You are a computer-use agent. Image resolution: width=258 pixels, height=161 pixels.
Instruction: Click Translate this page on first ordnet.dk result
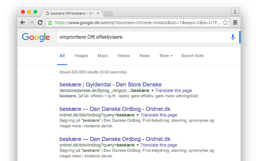[x=159, y=115]
